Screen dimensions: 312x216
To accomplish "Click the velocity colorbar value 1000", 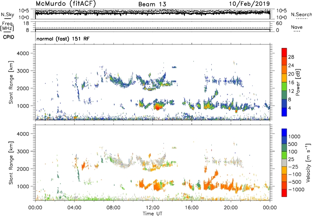I will (x=294, y=136).
